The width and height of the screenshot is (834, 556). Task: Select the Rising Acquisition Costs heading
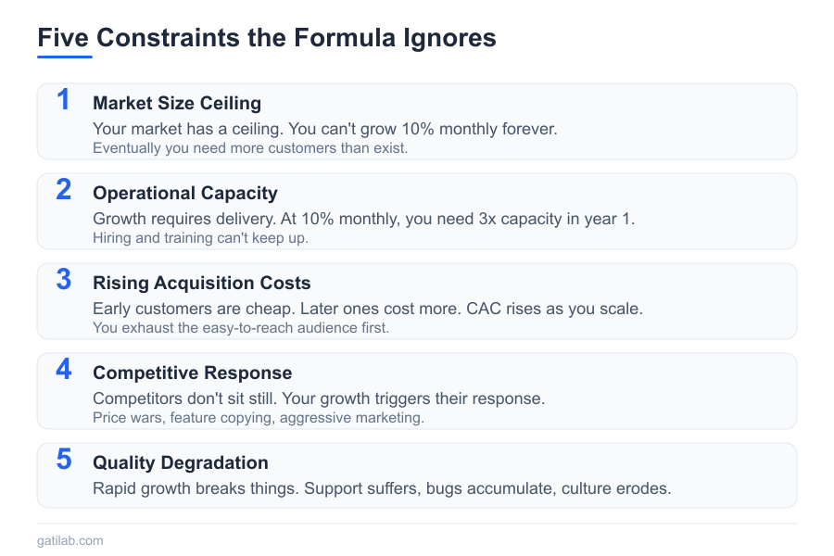[x=202, y=283]
